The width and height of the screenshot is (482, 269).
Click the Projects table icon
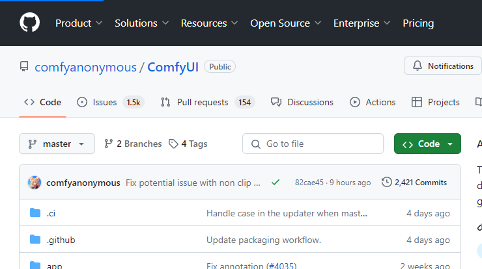(x=416, y=102)
